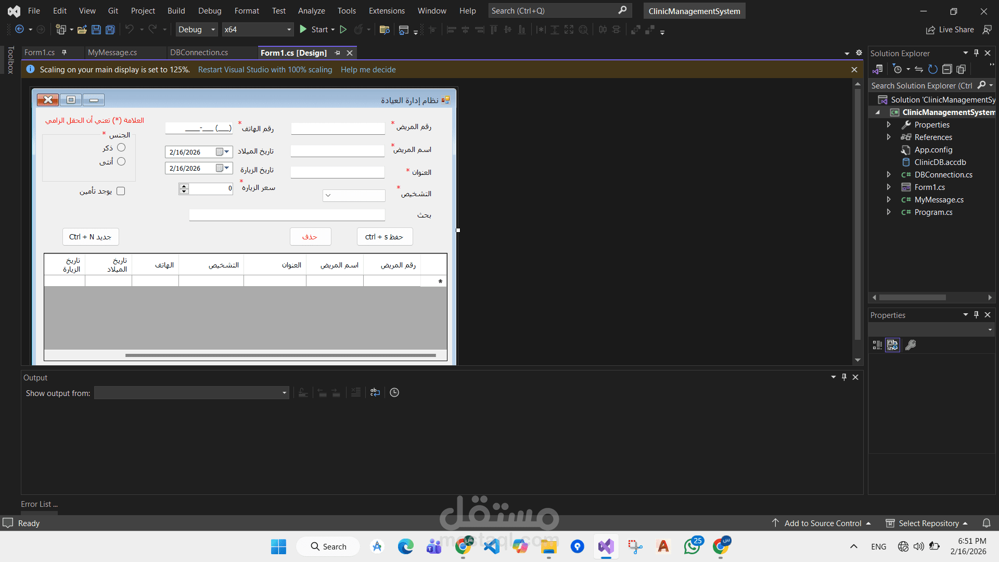
Task: Click the Restart Visual Studio with 100% scaling link
Action: click(265, 69)
